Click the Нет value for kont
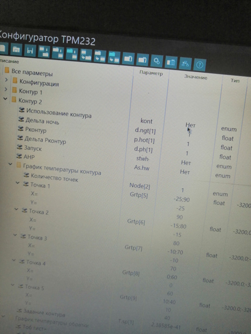The image size is (251, 334). [191, 125]
